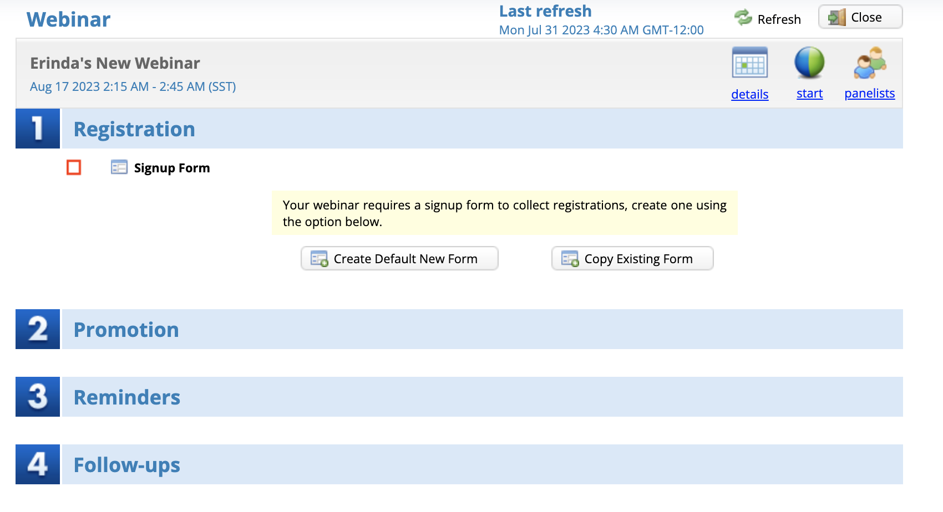The height and width of the screenshot is (512, 943).
Task: Click the step 1 number badge
Action: pos(38,129)
